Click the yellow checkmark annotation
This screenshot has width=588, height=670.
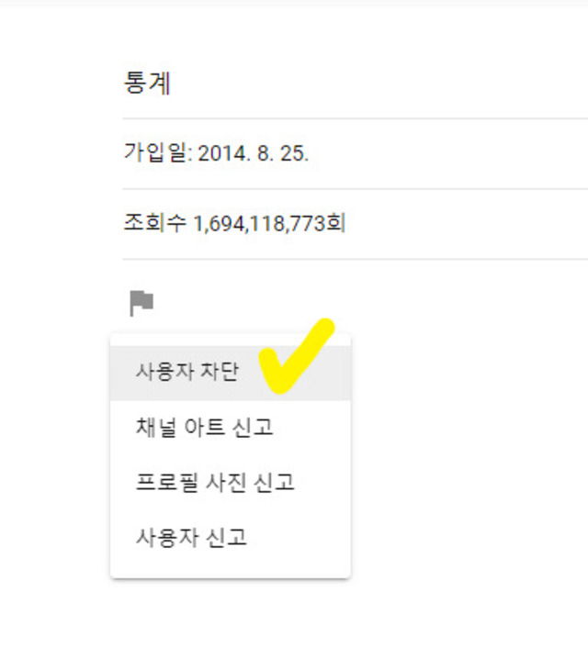tap(297, 355)
